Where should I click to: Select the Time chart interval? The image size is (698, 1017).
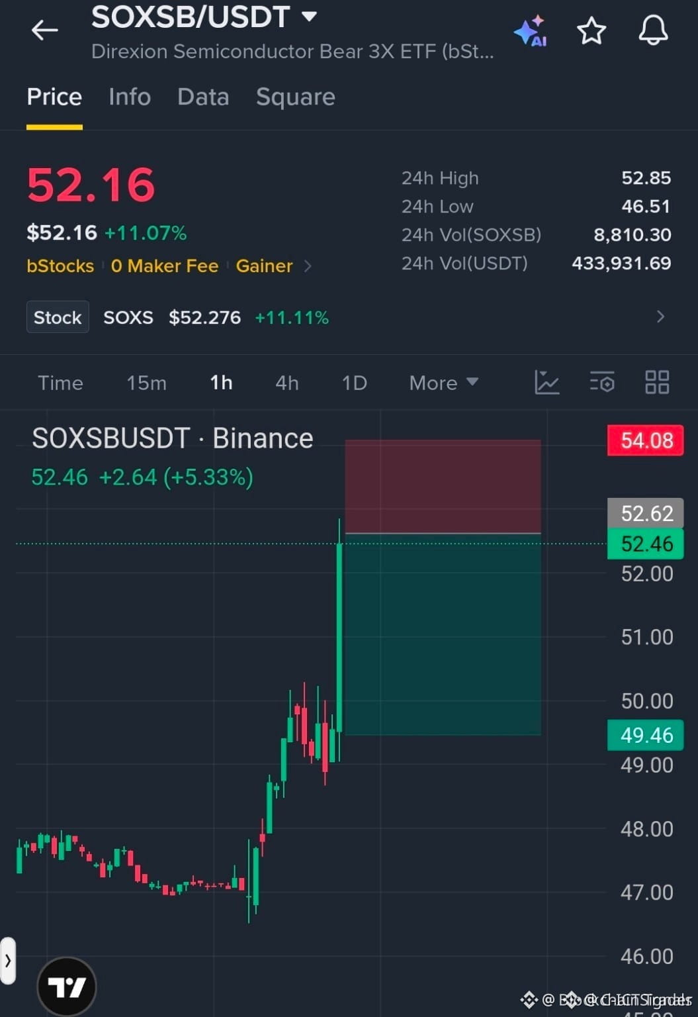click(60, 383)
